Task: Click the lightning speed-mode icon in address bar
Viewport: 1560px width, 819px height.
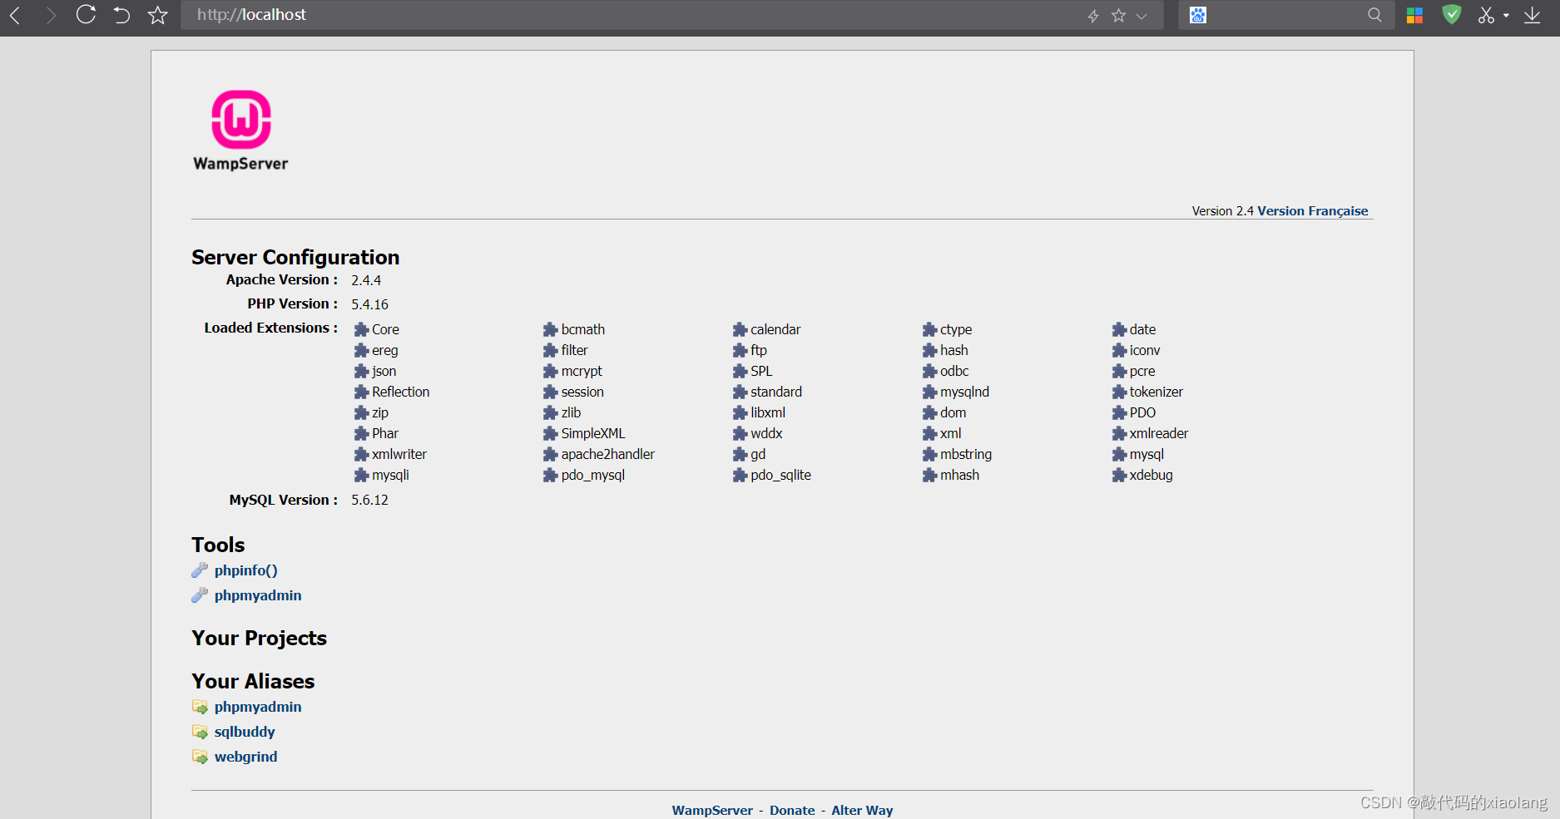Action: click(1093, 16)
